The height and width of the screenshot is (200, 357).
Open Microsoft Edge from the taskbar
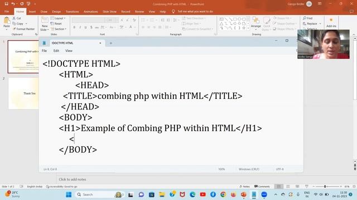[192, 194]
